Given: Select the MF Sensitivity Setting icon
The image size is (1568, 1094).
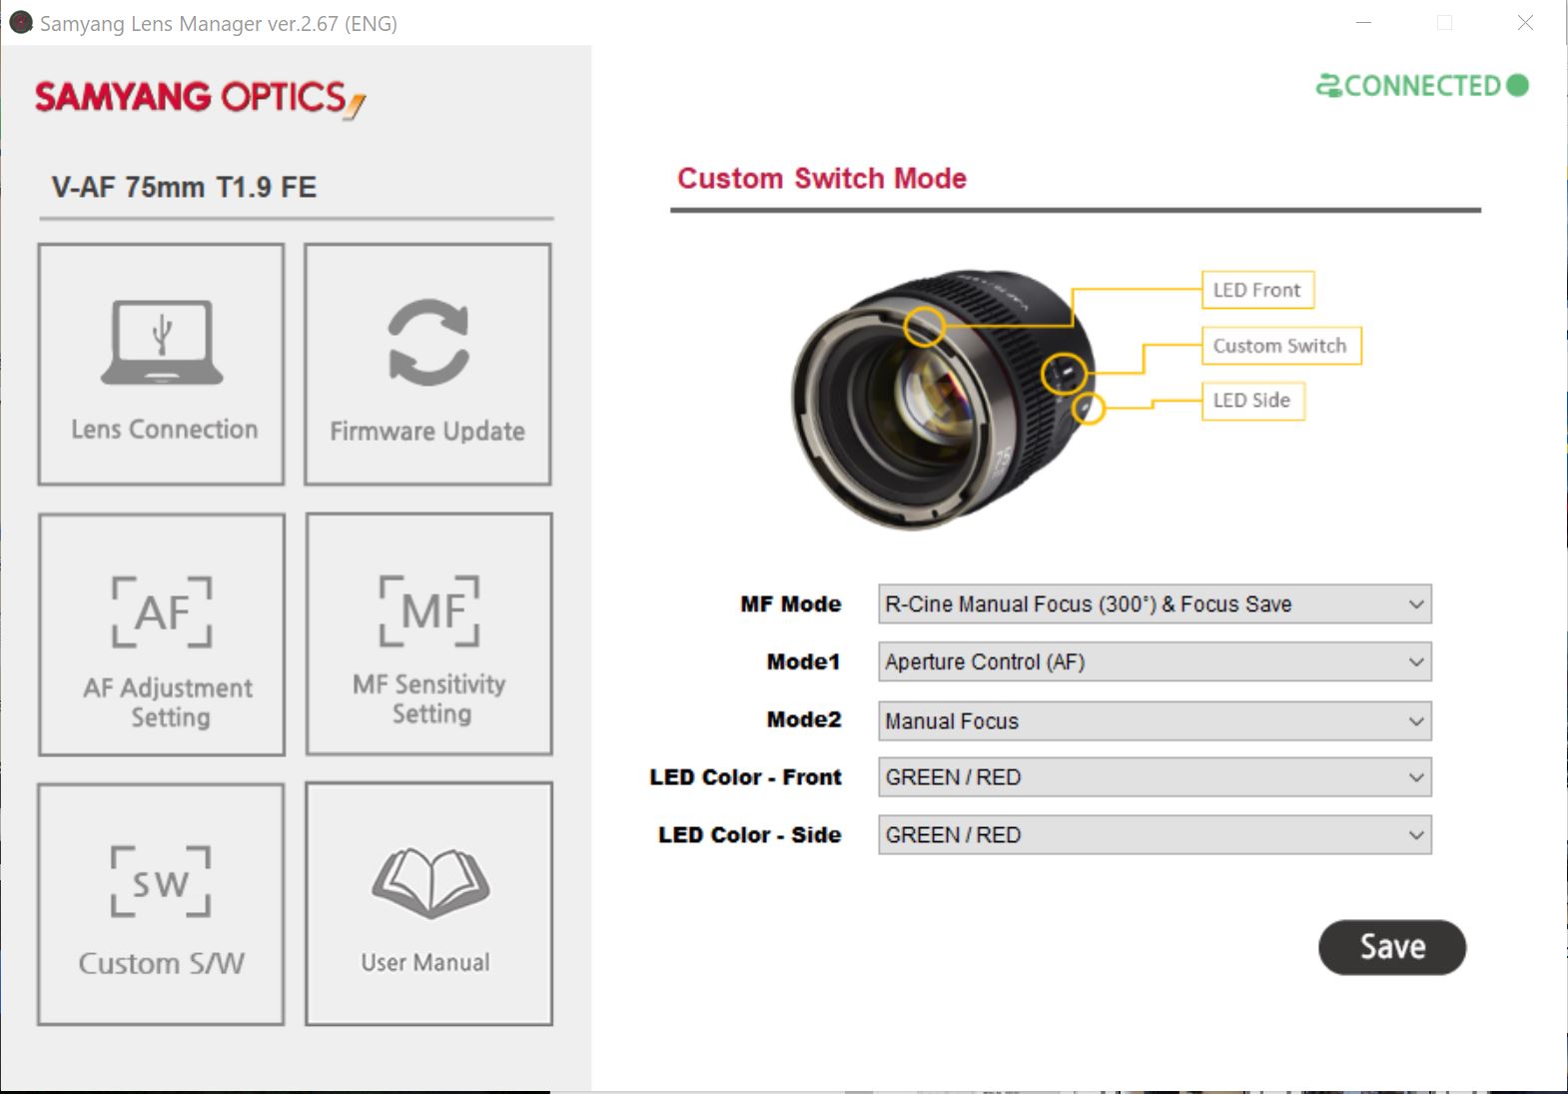Looking at the screenshot, I should pos(429,610).
